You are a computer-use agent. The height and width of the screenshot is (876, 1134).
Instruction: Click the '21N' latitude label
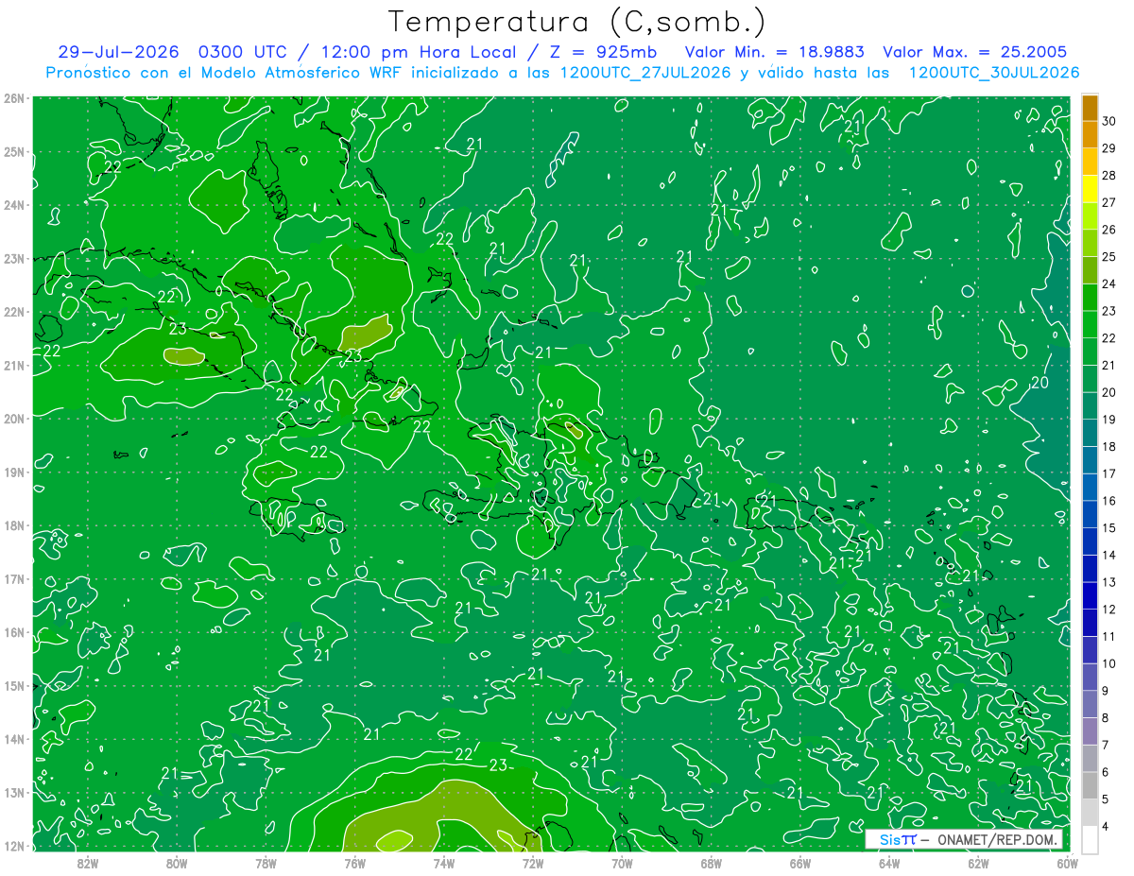[x=13, y=365]
